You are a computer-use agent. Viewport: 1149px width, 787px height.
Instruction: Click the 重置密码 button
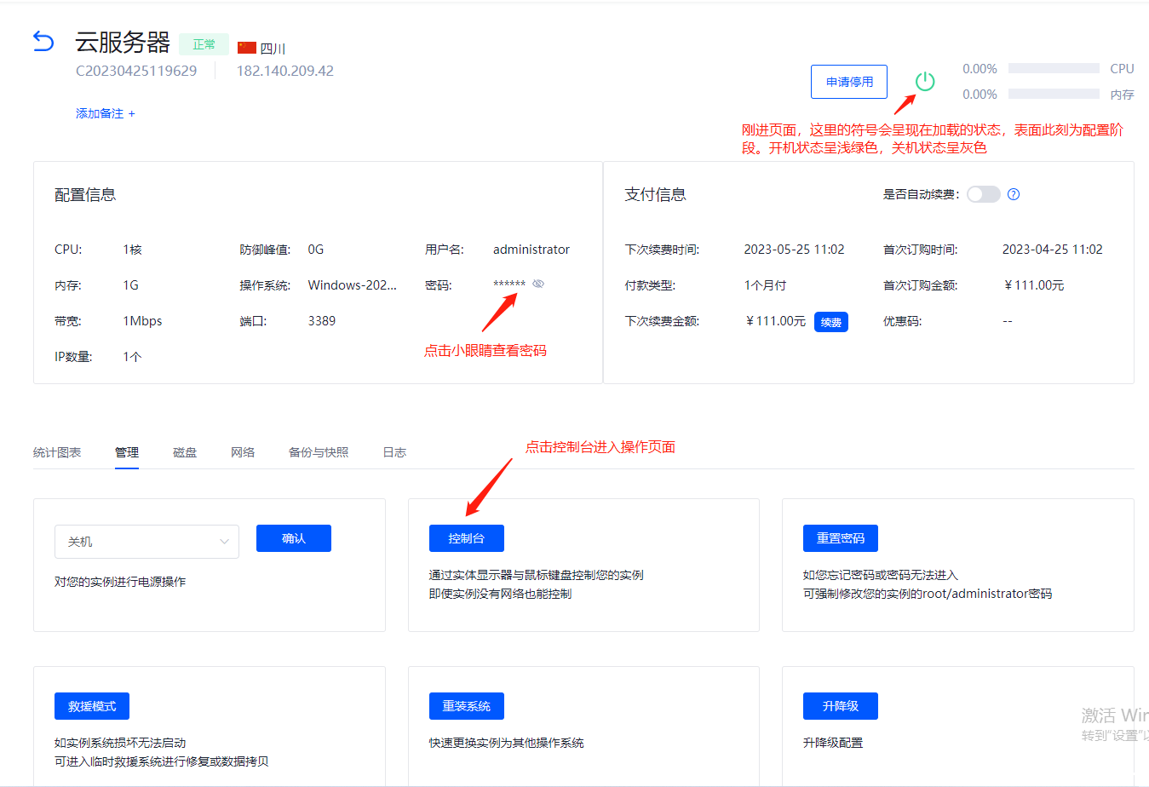coord(840,537)
